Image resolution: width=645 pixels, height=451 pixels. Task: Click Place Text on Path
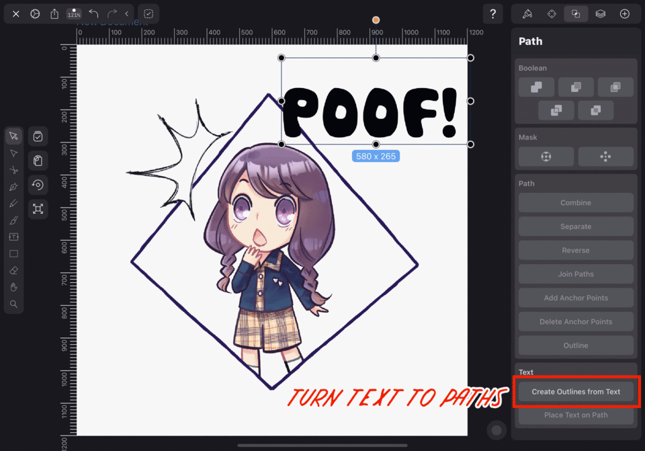point(576,415)
